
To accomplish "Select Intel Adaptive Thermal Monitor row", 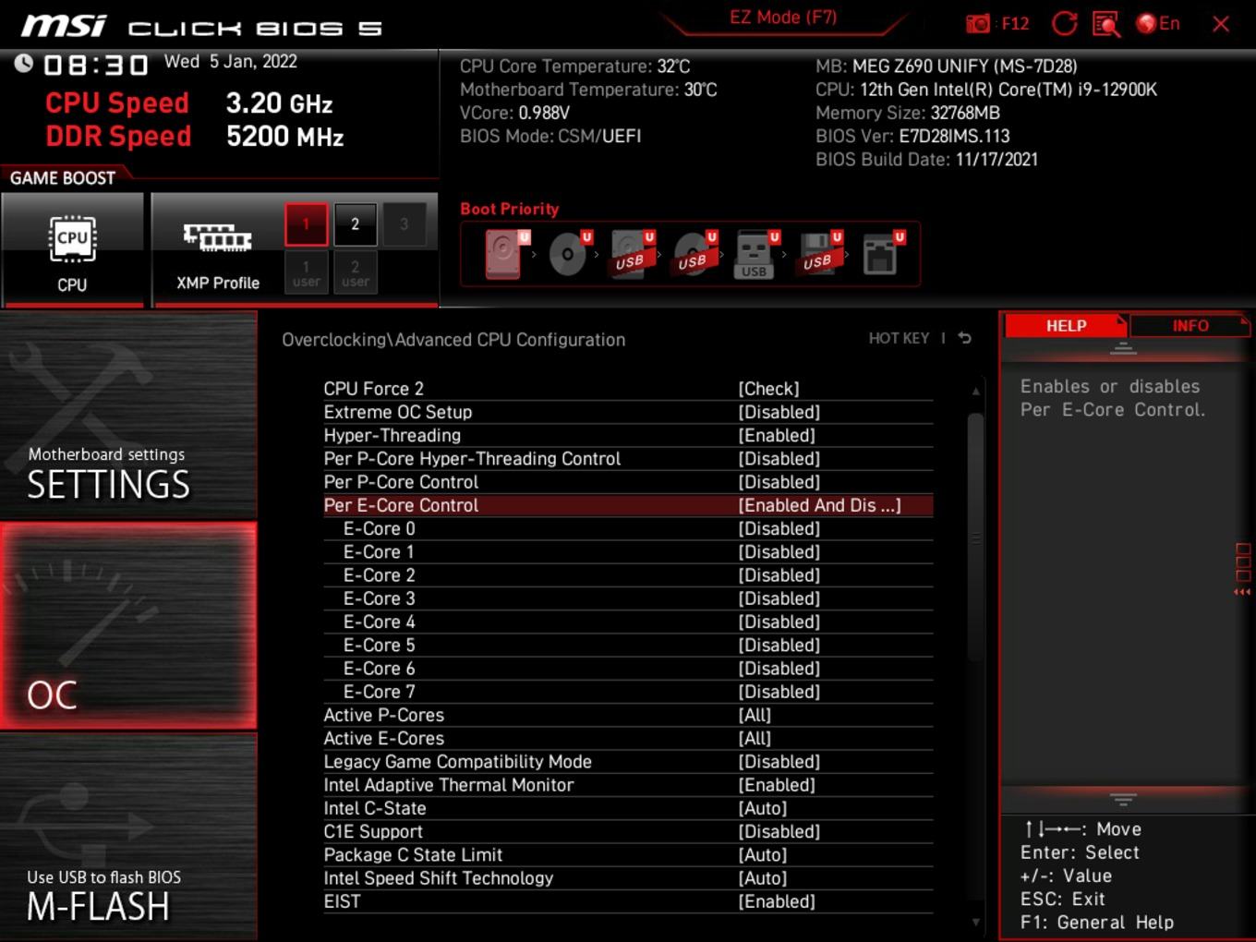I will (628, 785).
